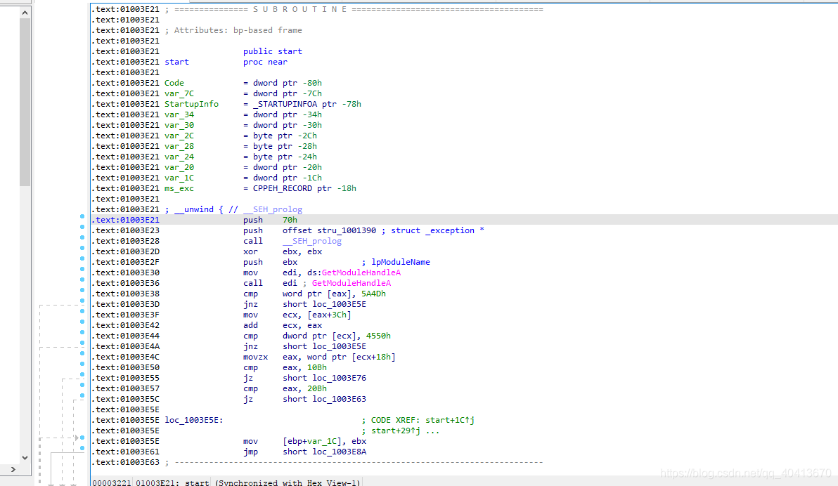
Task: Select the 'var_20' variable definition
Action: click(x=179, y=167)
